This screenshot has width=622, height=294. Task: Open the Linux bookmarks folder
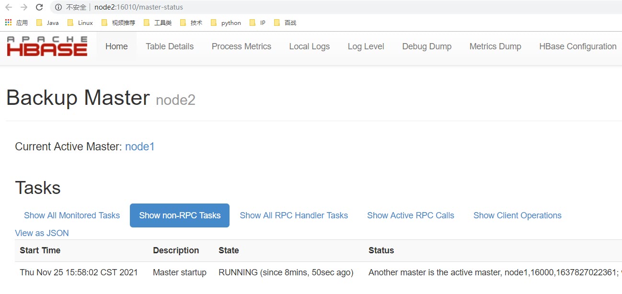(x=80, y=23)
